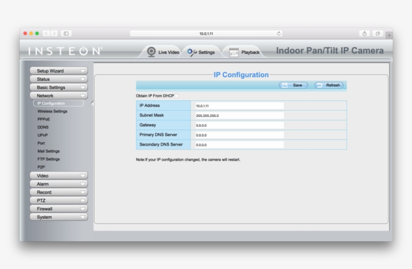Reload the page in address bar

[279, 33]
